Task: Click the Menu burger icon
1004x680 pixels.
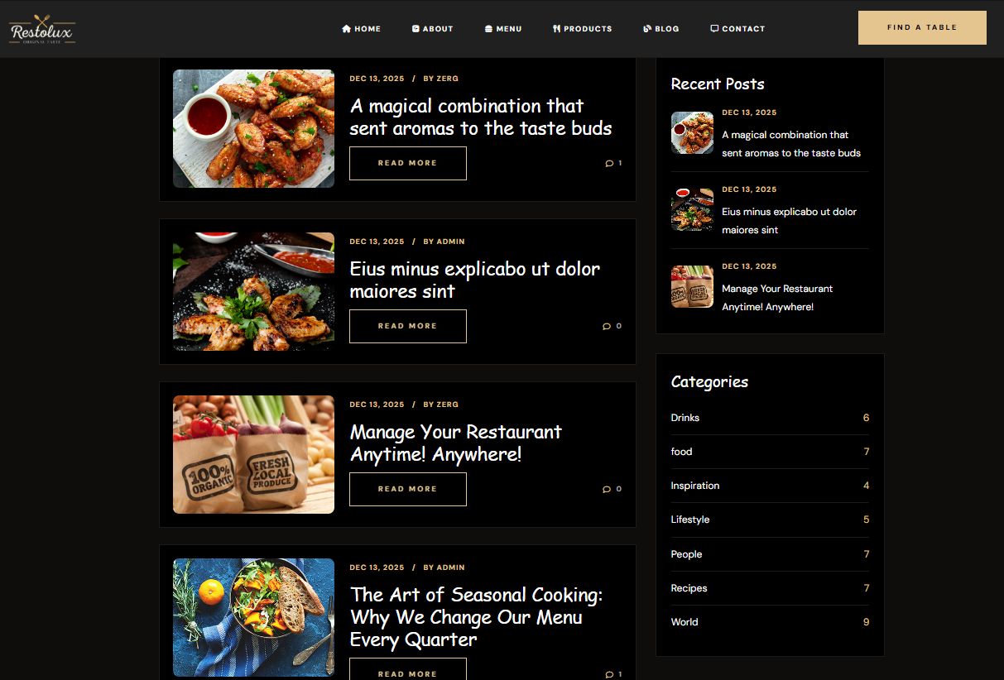Action: pyautogui.click(x=489, y=29)
